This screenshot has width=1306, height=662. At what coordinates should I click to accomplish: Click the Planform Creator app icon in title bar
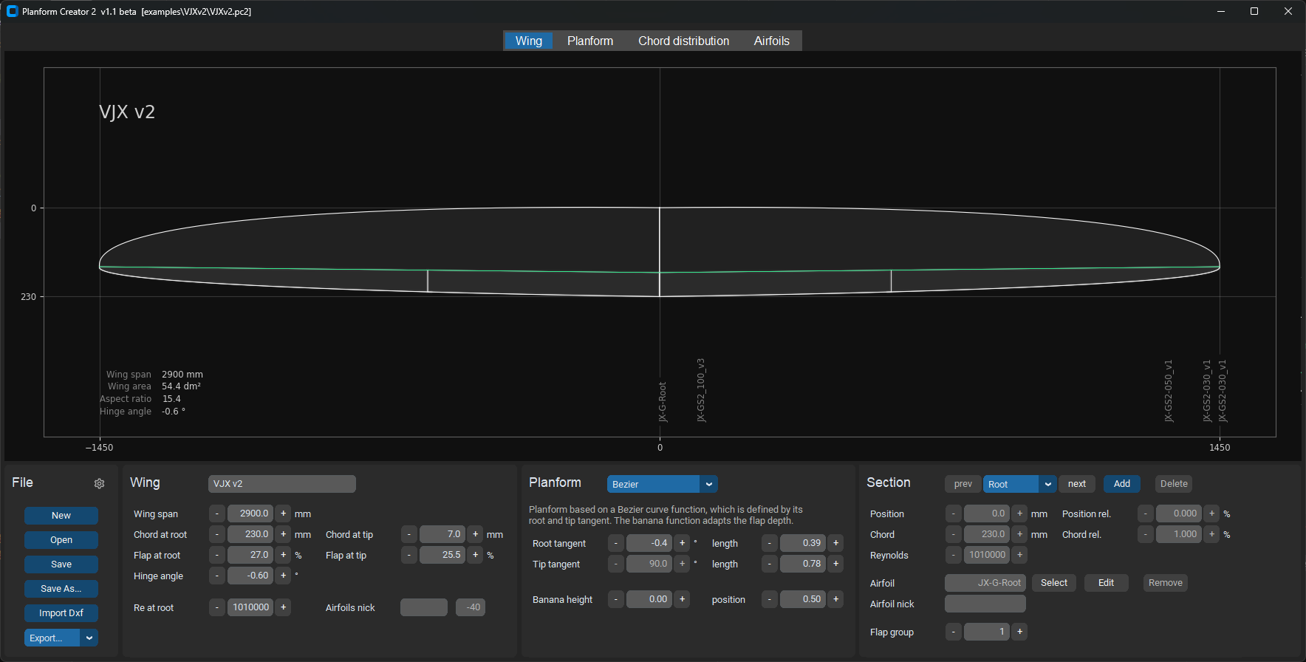(12, 11)
